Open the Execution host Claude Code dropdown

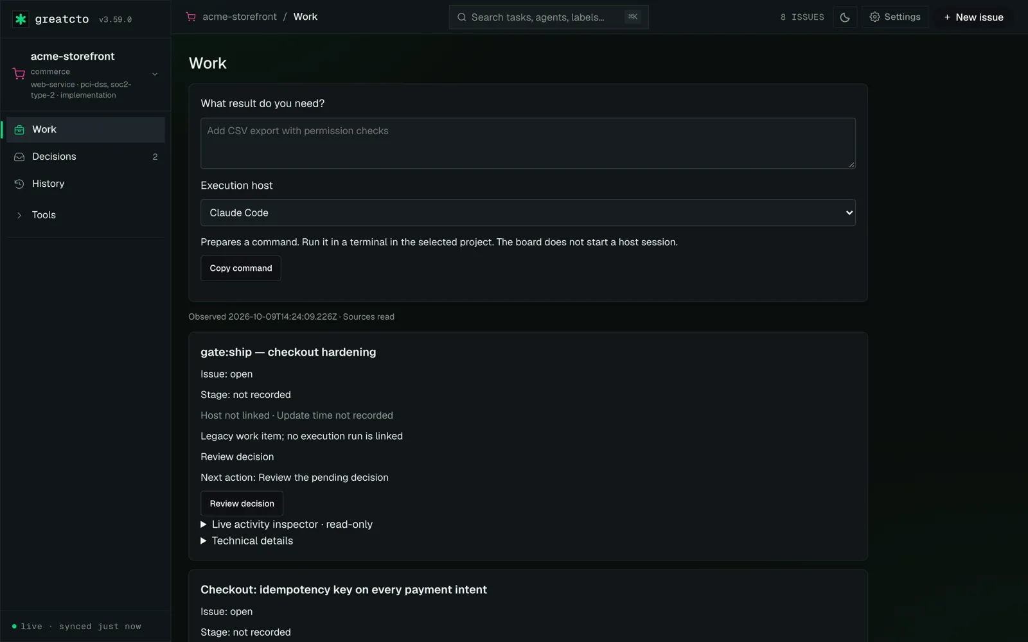click(x=528, y=213)
